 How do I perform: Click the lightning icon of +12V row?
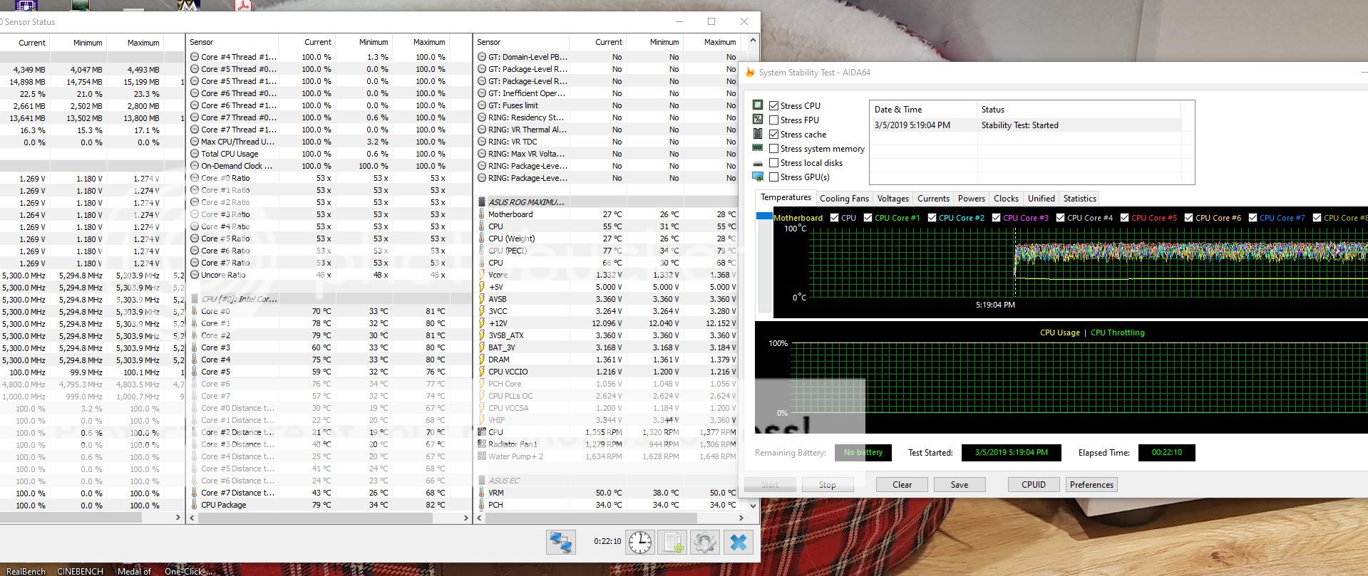click(482, 323)
